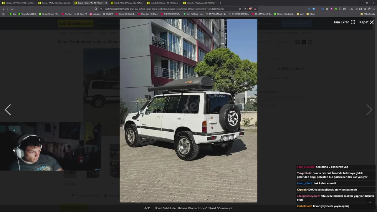Open the Home / X bookmark
This screenshot has width=377, height=212.
tap(80, 14)
